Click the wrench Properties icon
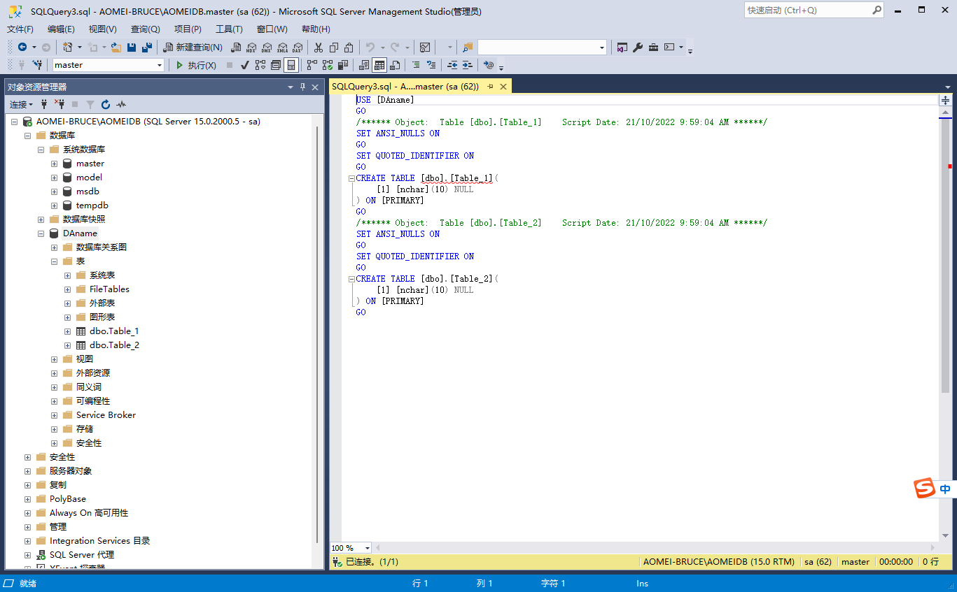This screenshot has width=957, height=592. tap(638, 47)
